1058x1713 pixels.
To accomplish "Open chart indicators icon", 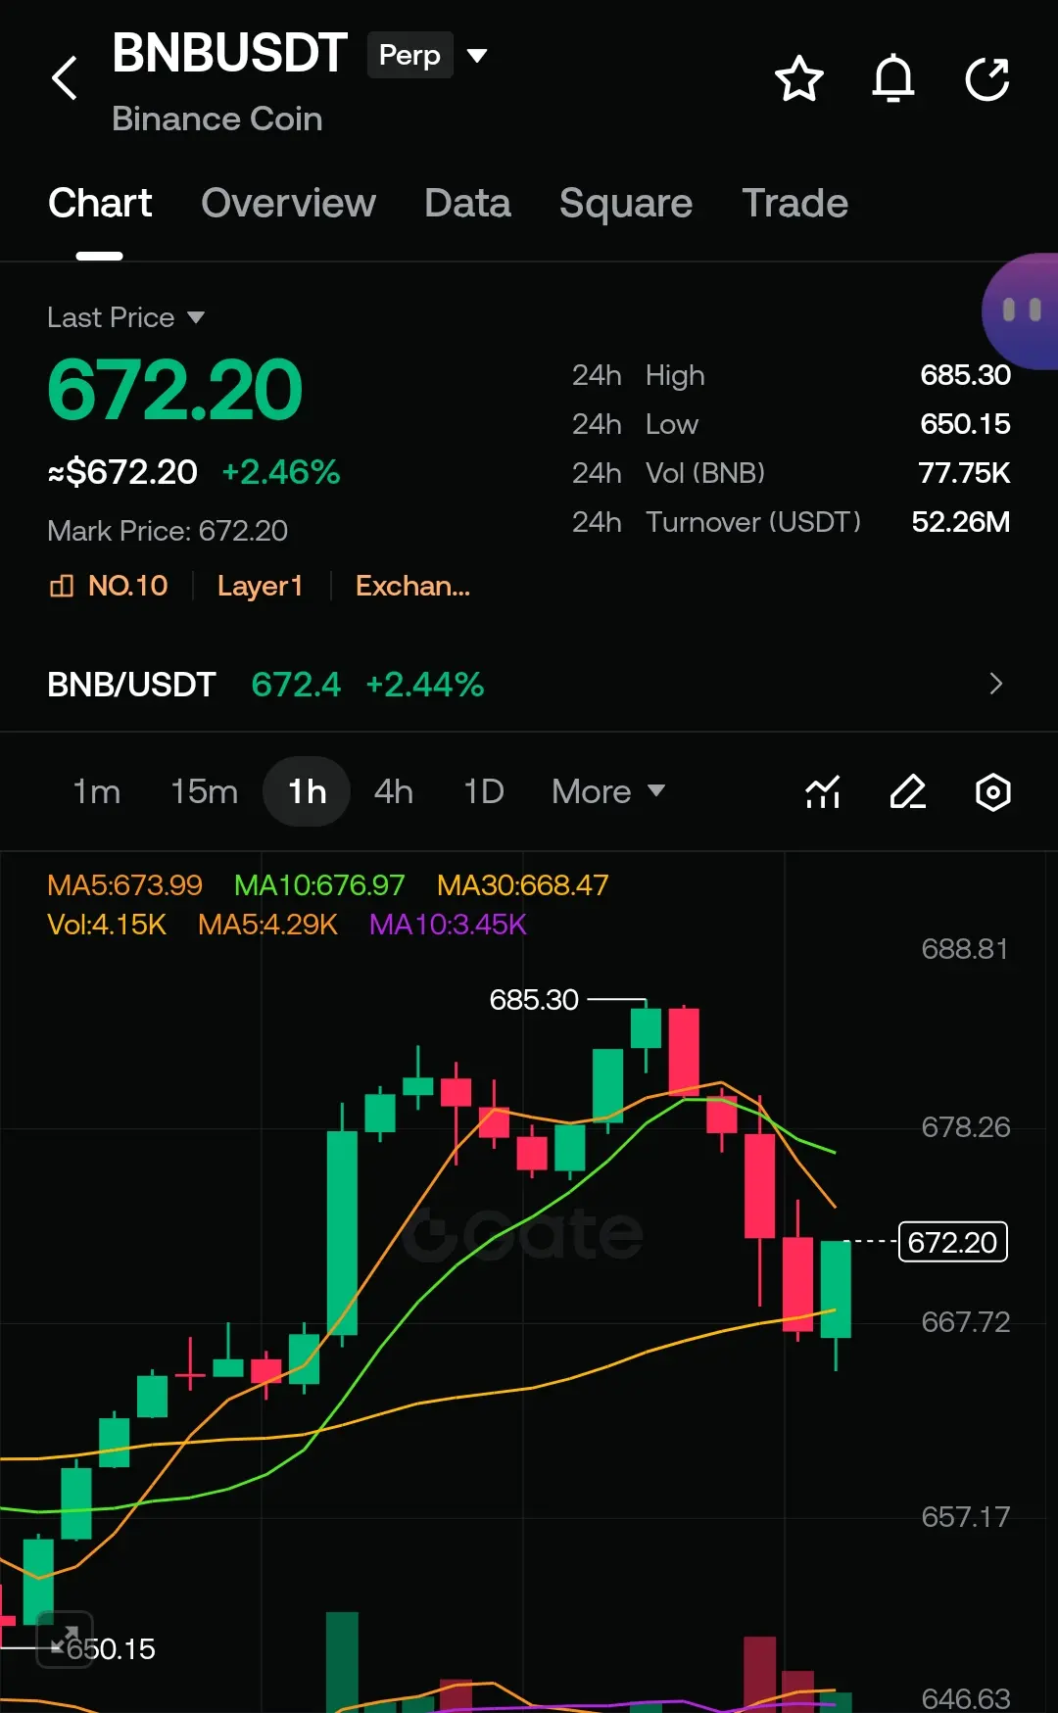I will click(x=823, y=791).
